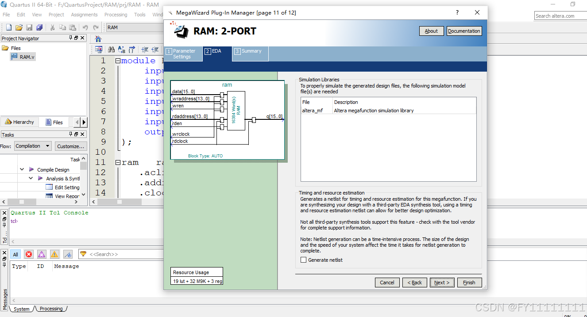Open the Assignments menu
Screen dimensions: 587x317
click(84, 15)
